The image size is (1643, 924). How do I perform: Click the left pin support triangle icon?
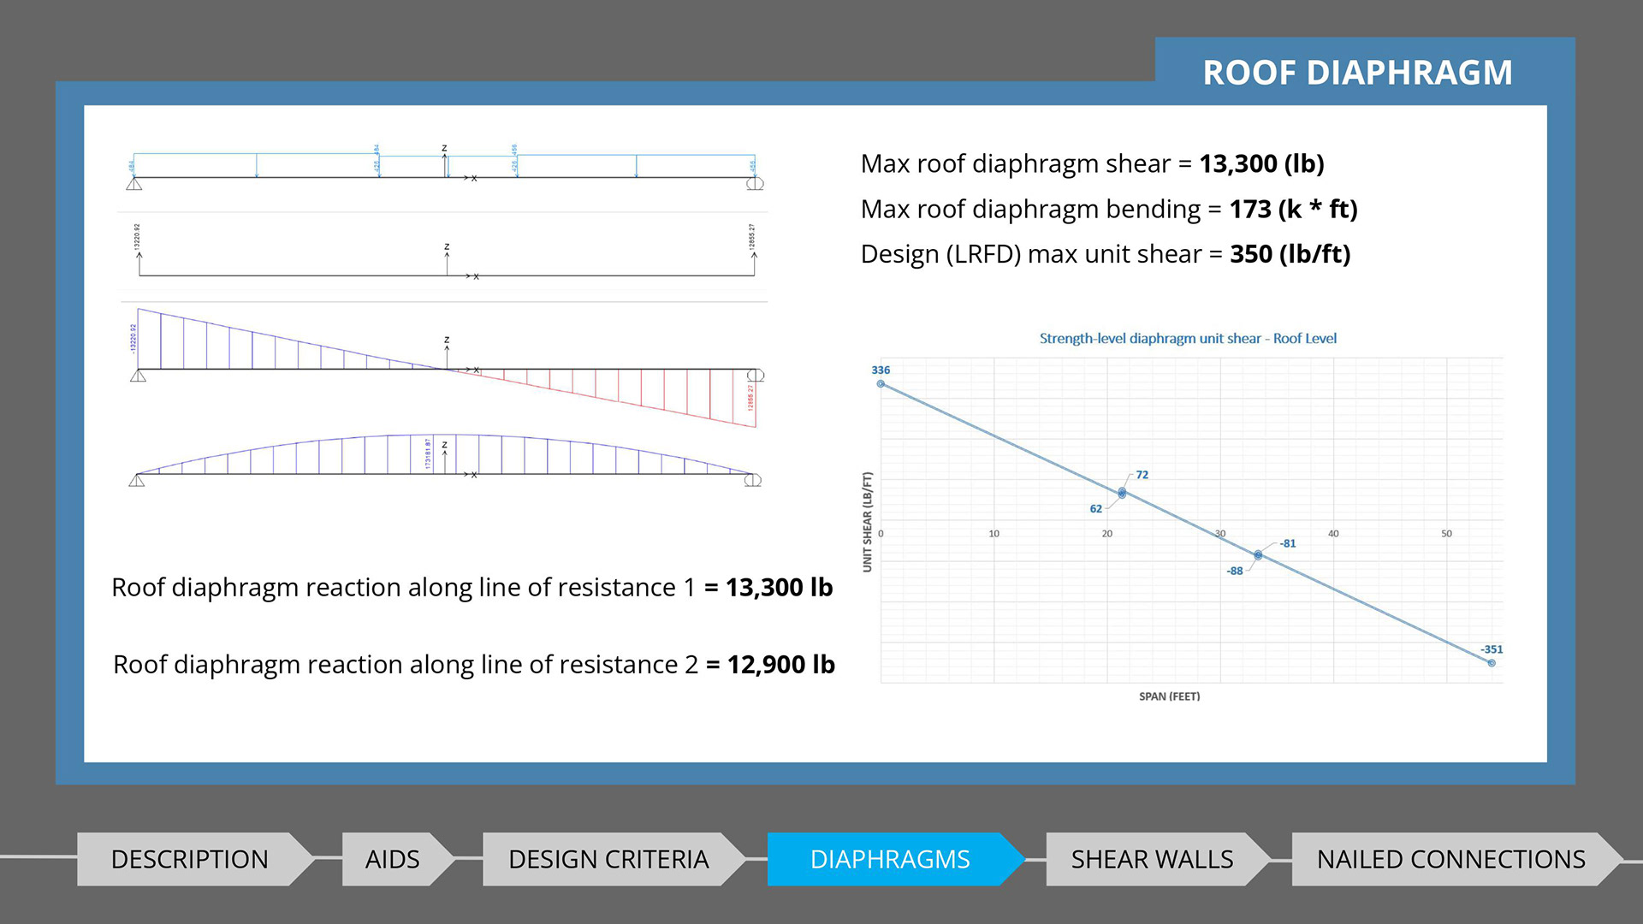click(134, 184)
